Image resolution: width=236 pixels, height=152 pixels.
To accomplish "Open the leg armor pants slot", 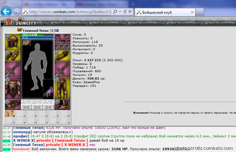I will pyautogui.click(x=62, y=88).
